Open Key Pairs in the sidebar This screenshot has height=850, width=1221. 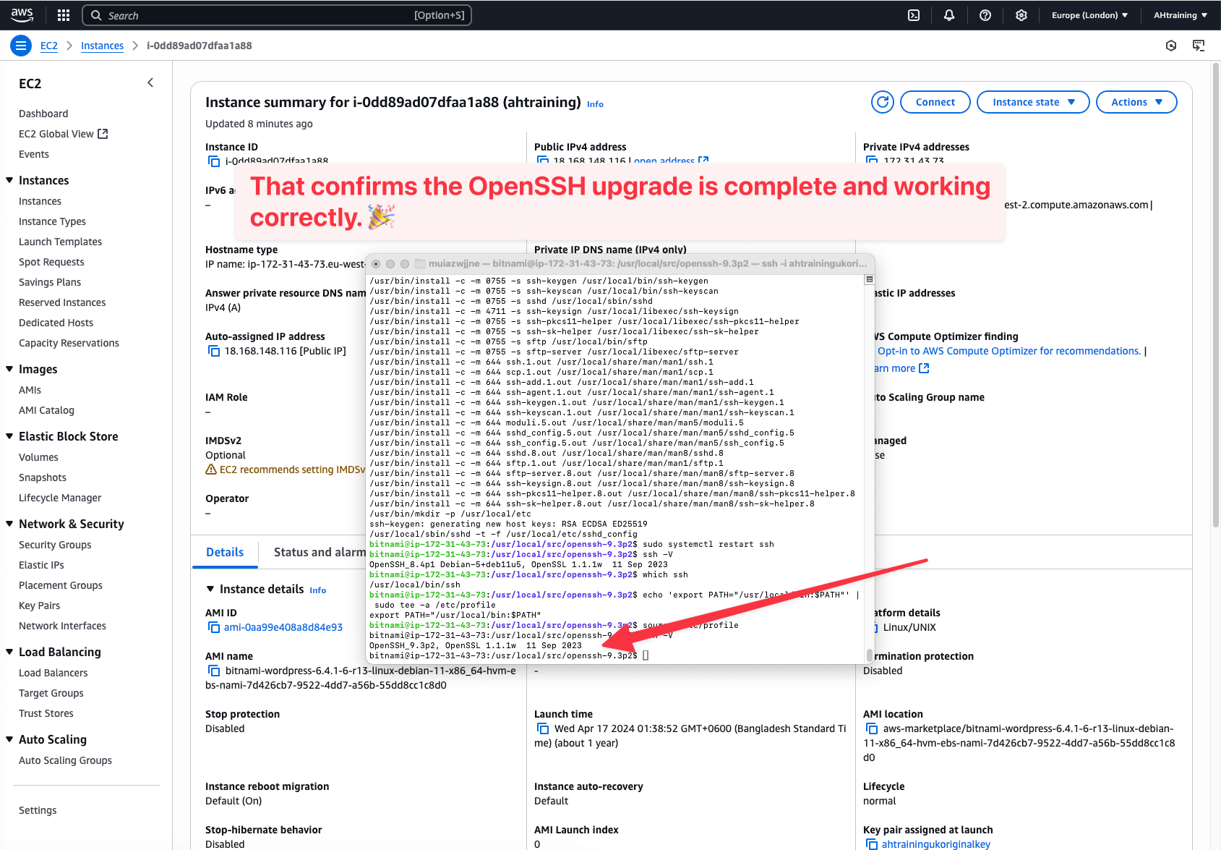click(x=39, y=605)
